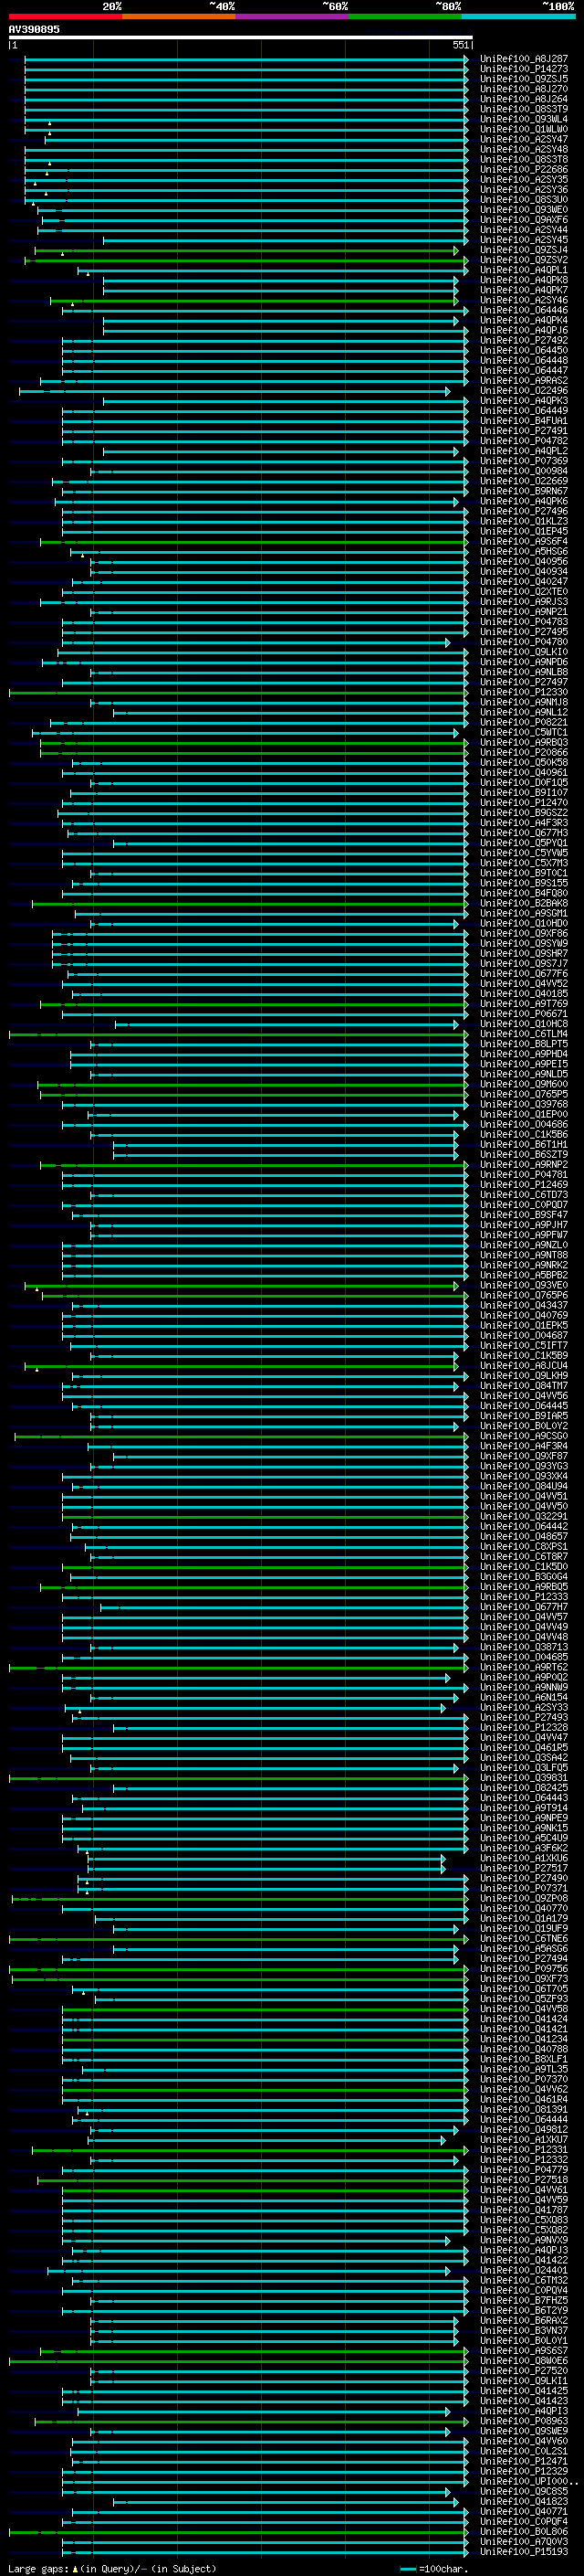
Task: Select the UniRef100_Q9SWE9 label
Action: point(524,2431)
